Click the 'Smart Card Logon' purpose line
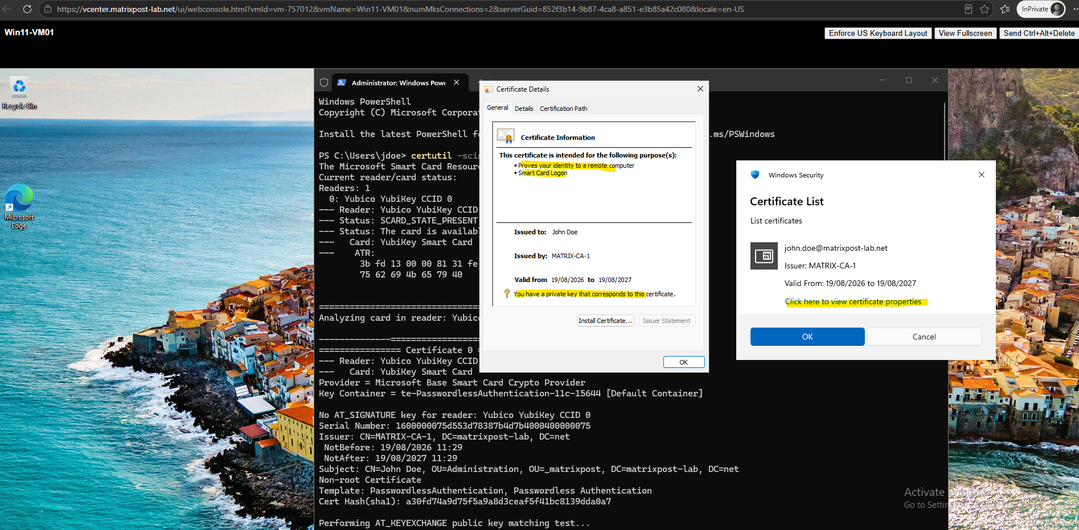The image size is (1079, 530). 543,173
